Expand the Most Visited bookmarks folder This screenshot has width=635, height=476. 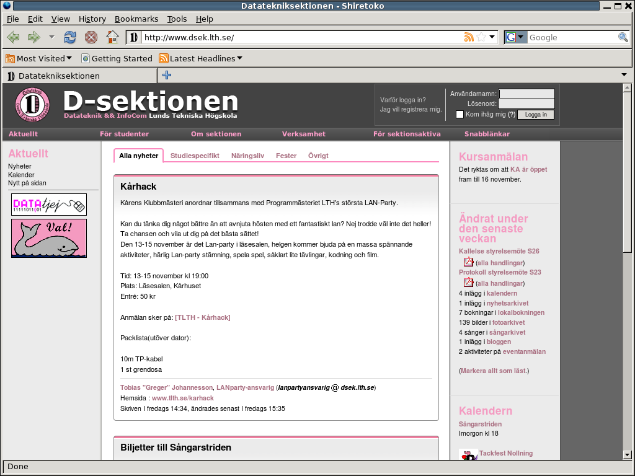click(x=39, y=59)
